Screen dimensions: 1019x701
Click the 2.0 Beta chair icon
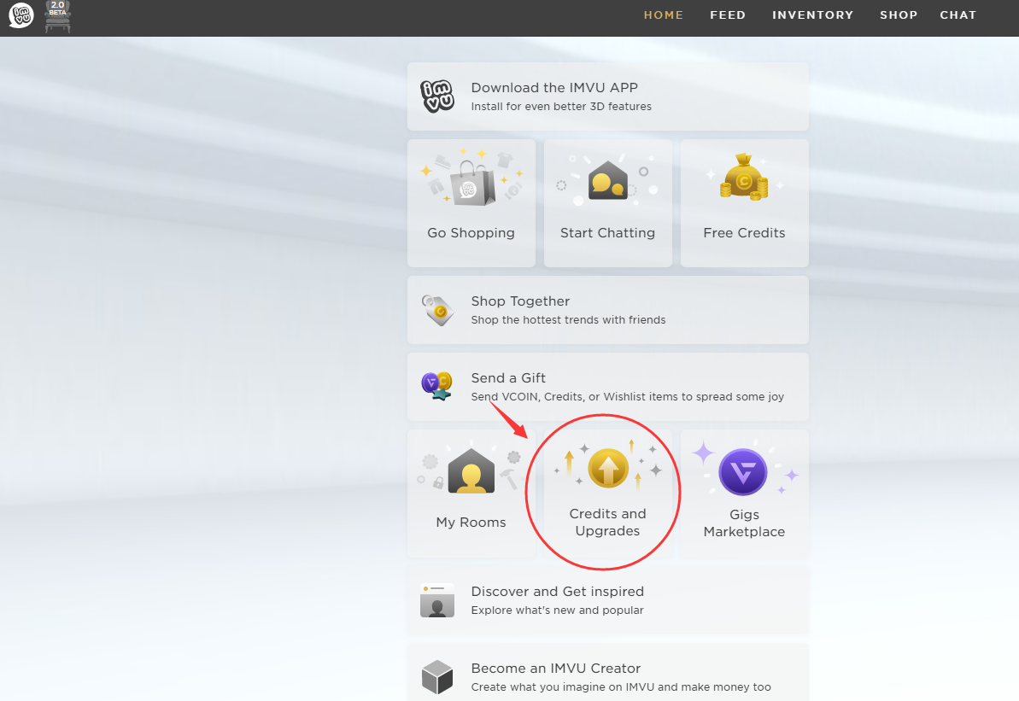coord(58,16)
